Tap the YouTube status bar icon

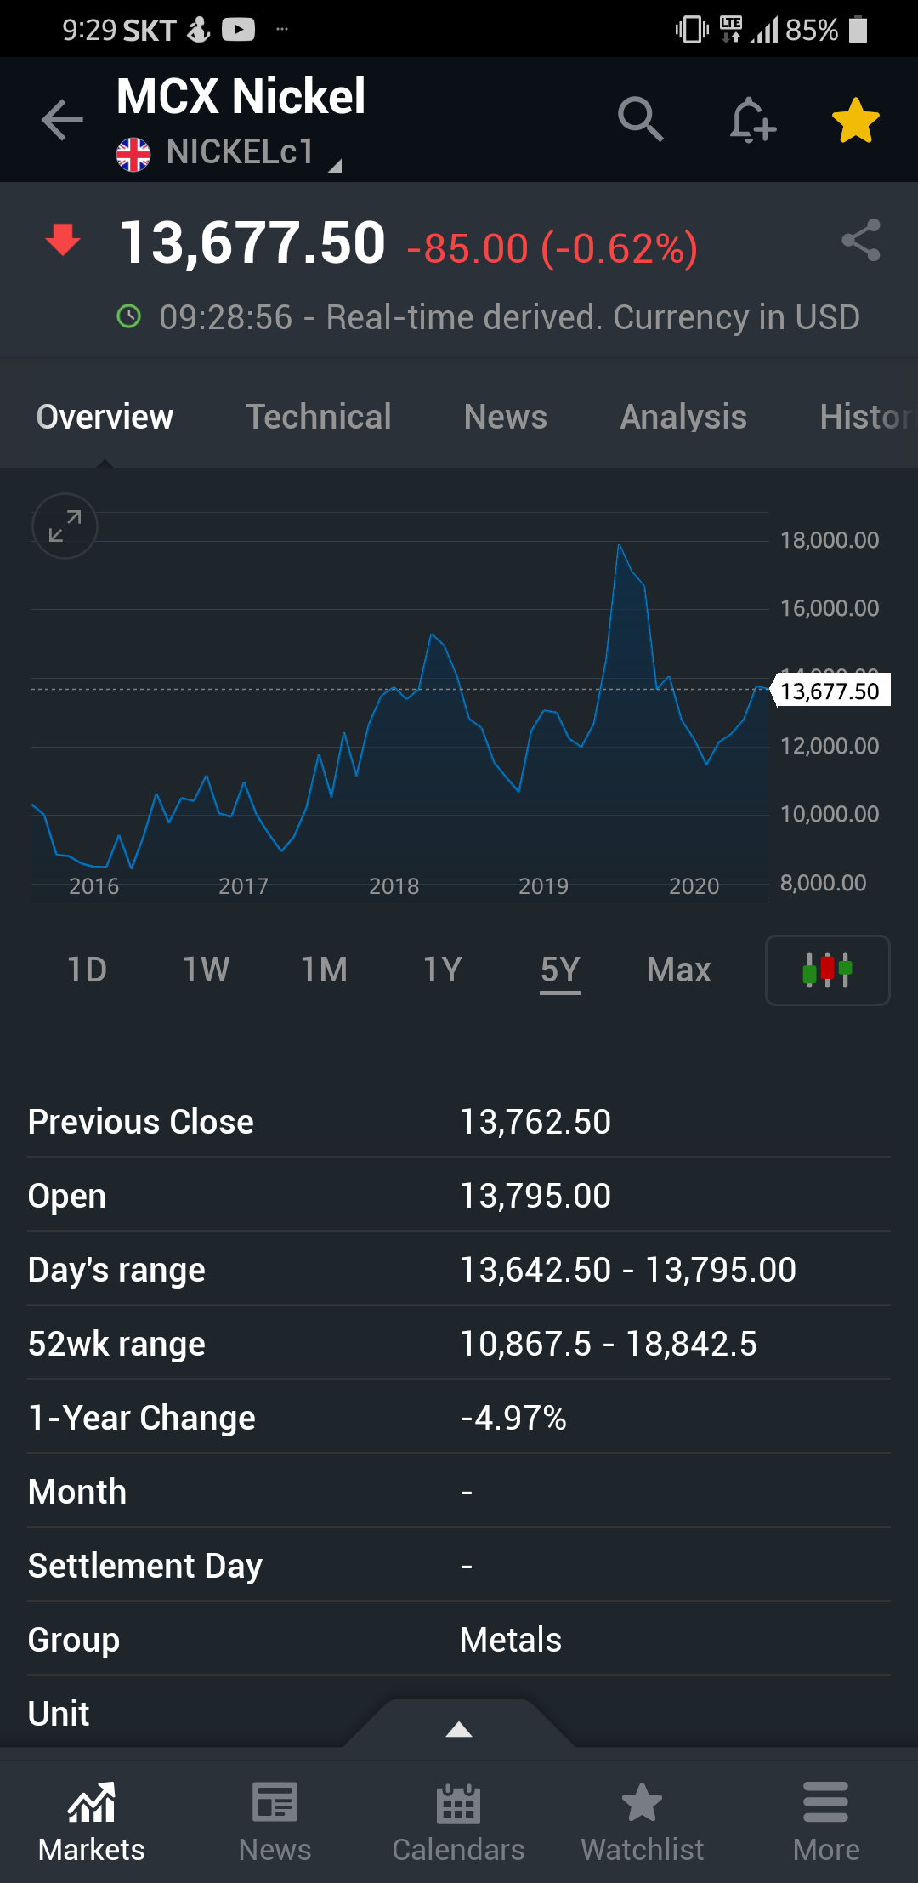coord(238,30)
